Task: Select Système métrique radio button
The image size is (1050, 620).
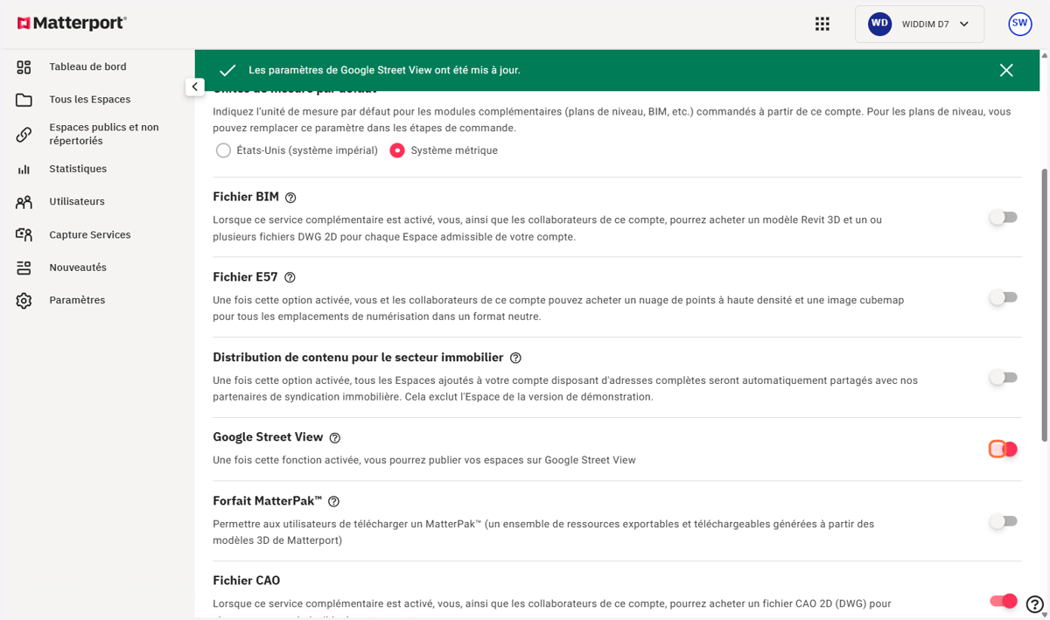Action: coord(397,150)
